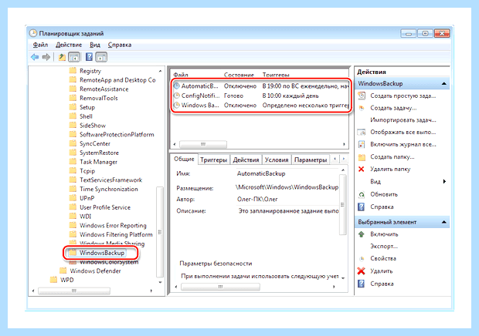Click the AutomaticBackup task clock icon

point(177,86)
